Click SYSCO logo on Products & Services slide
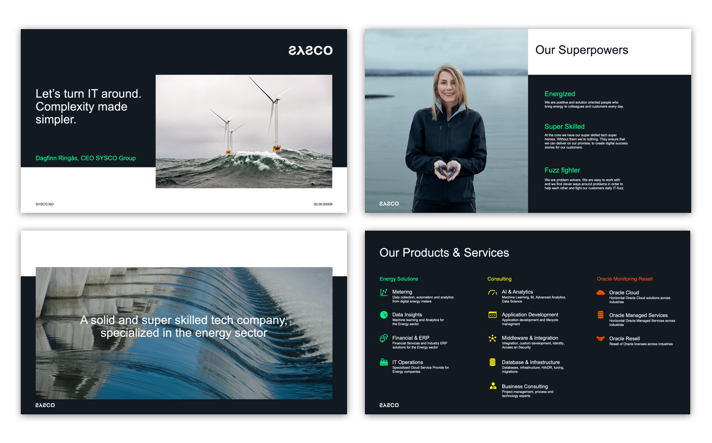 tap(389, 405)
